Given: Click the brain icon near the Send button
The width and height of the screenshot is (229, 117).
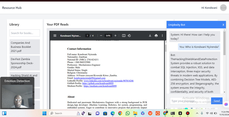Looking at the screenshot, I should (226, 104).
